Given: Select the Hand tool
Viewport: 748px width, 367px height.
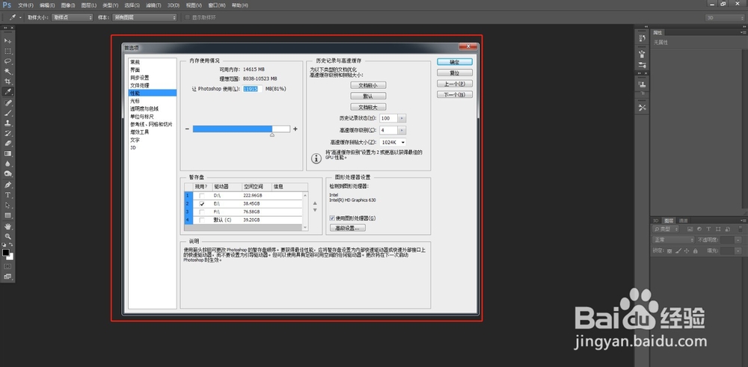Looking at the screenshot, I should pyautogui.click(x=8, y=226).
